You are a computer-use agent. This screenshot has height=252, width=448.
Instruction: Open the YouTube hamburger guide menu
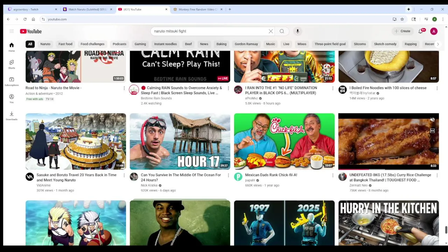[x=12, y=31]
